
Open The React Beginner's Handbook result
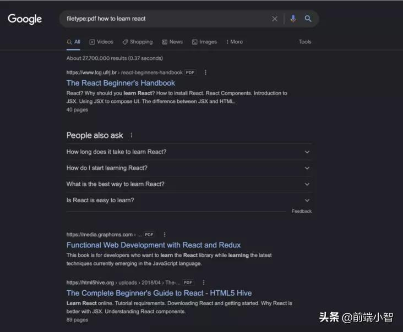tap(121, 83)
